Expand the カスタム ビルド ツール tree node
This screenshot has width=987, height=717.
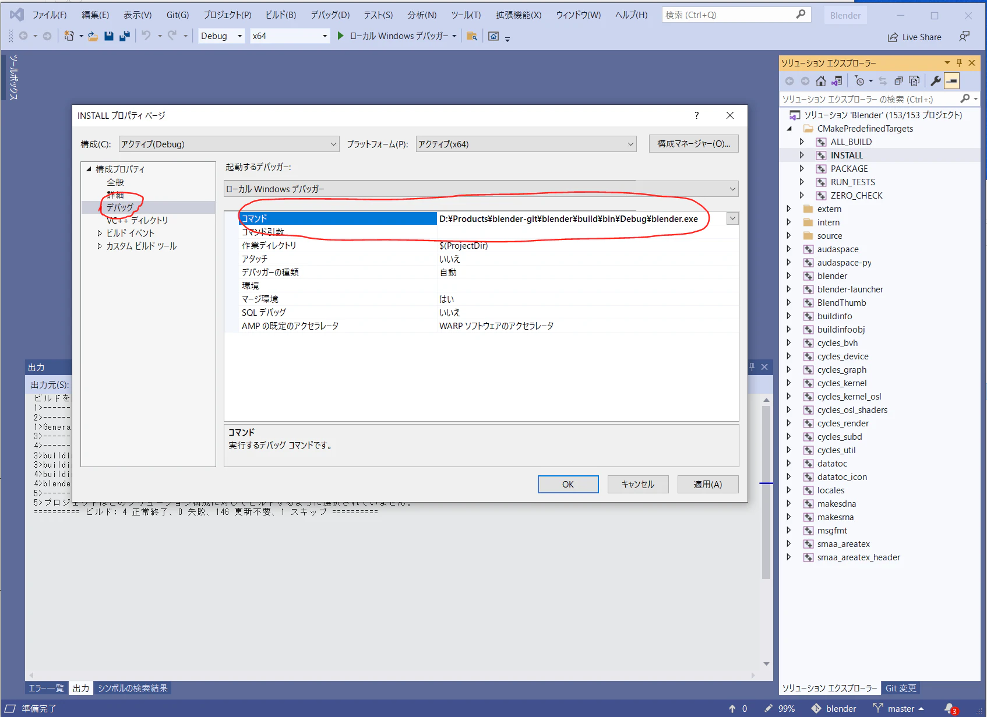tap(100, 246)
